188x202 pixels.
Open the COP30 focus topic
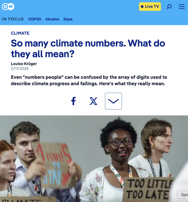pyautogui.click(x=34, y=19)
